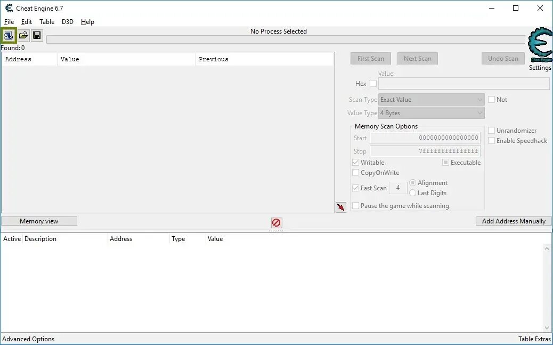Image resolution: width=553 pixels, height=345 pixels.
Task: Click the floppy disk save icon
Action: [37, 35]
